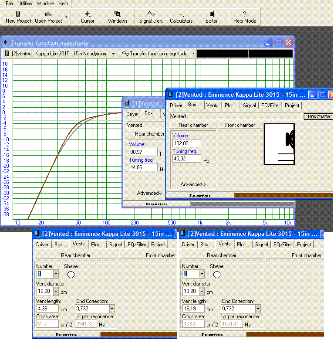This screenshot has width=334, height=340.
Task: Click title bar icon of the lower-left Vents window
Action: 37,233
